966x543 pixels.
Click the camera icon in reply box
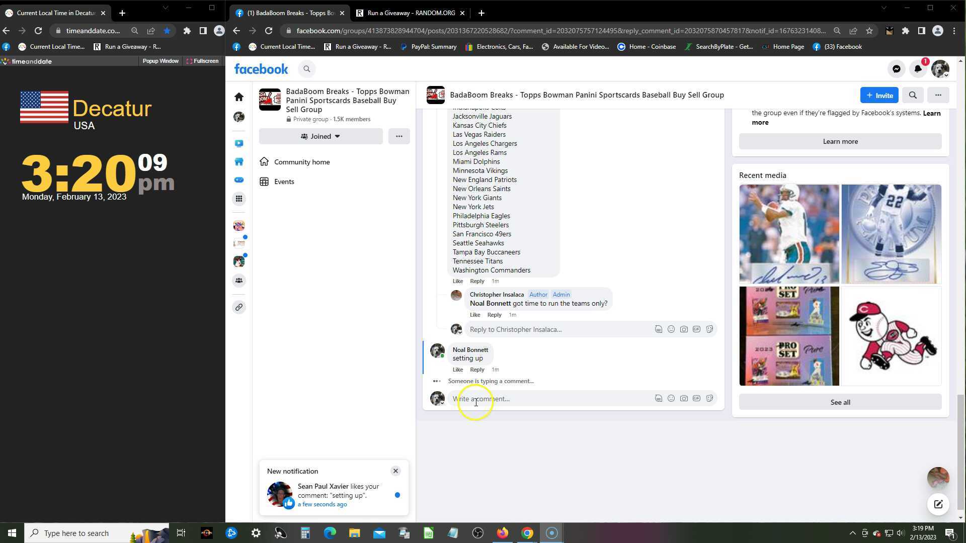pyautogui.click(x=684, y=329)
